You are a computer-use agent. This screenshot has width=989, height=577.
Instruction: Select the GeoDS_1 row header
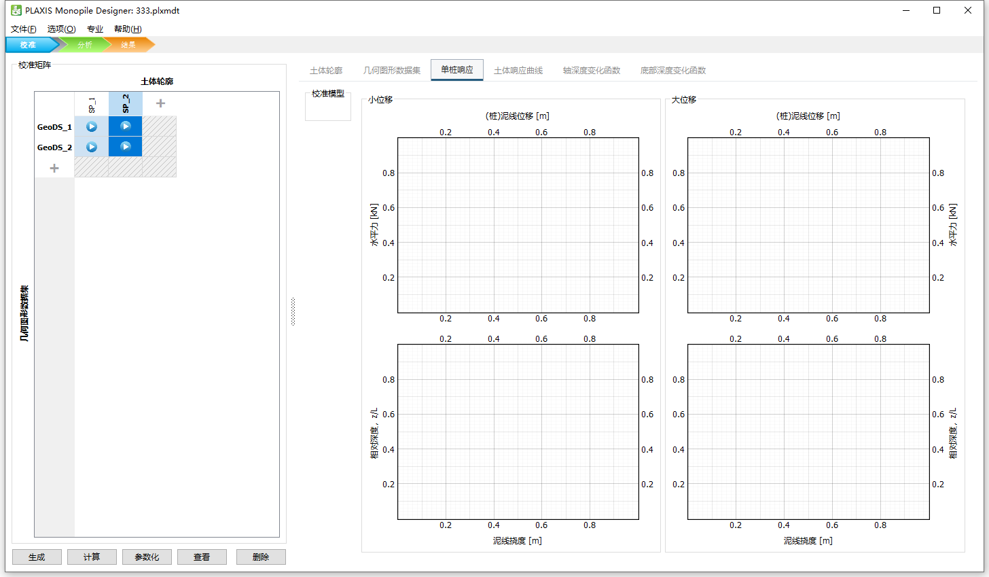(54, 126)
